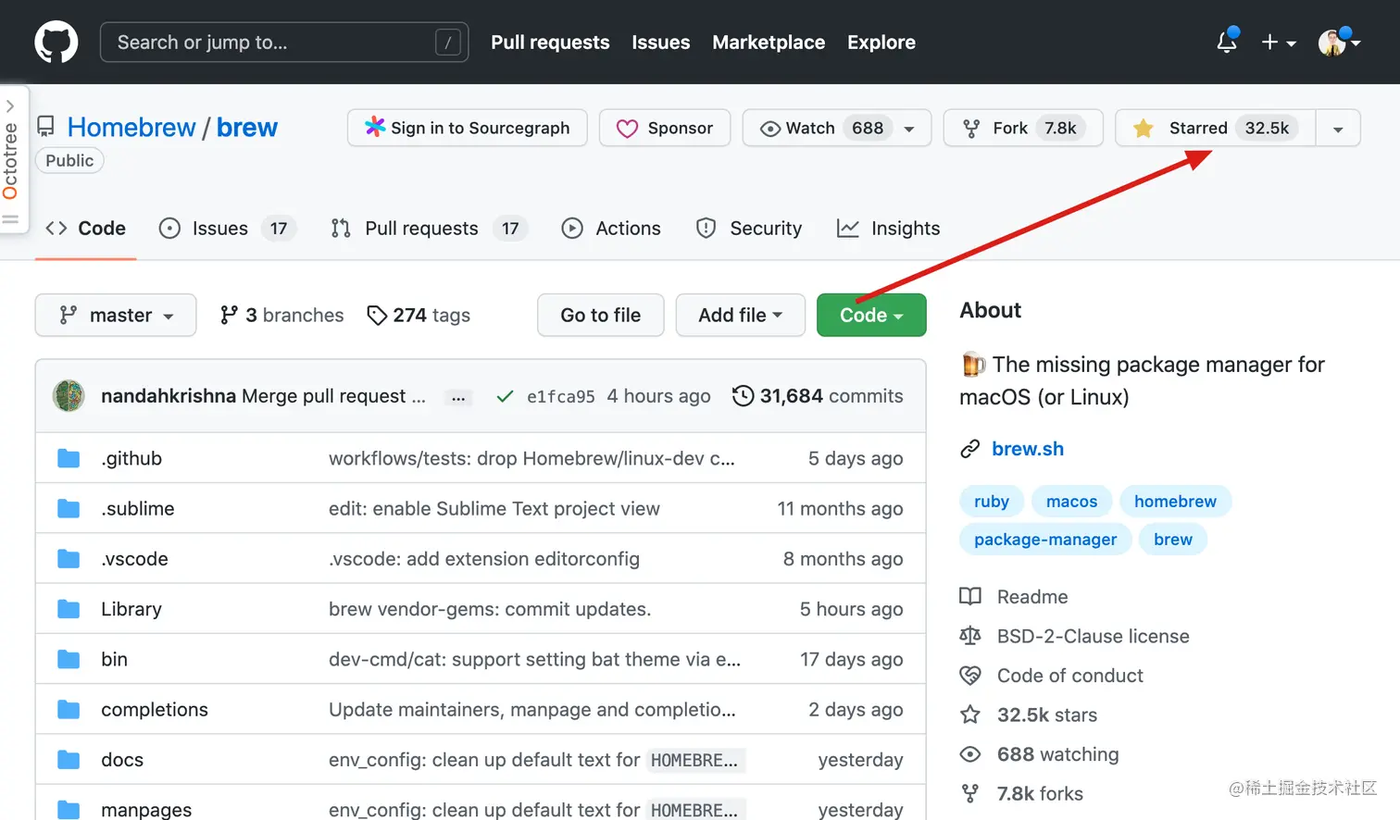This screenshot has width=1400, height=820.
Task: Open the Code of conduct link
Action: click(1070, 676)
